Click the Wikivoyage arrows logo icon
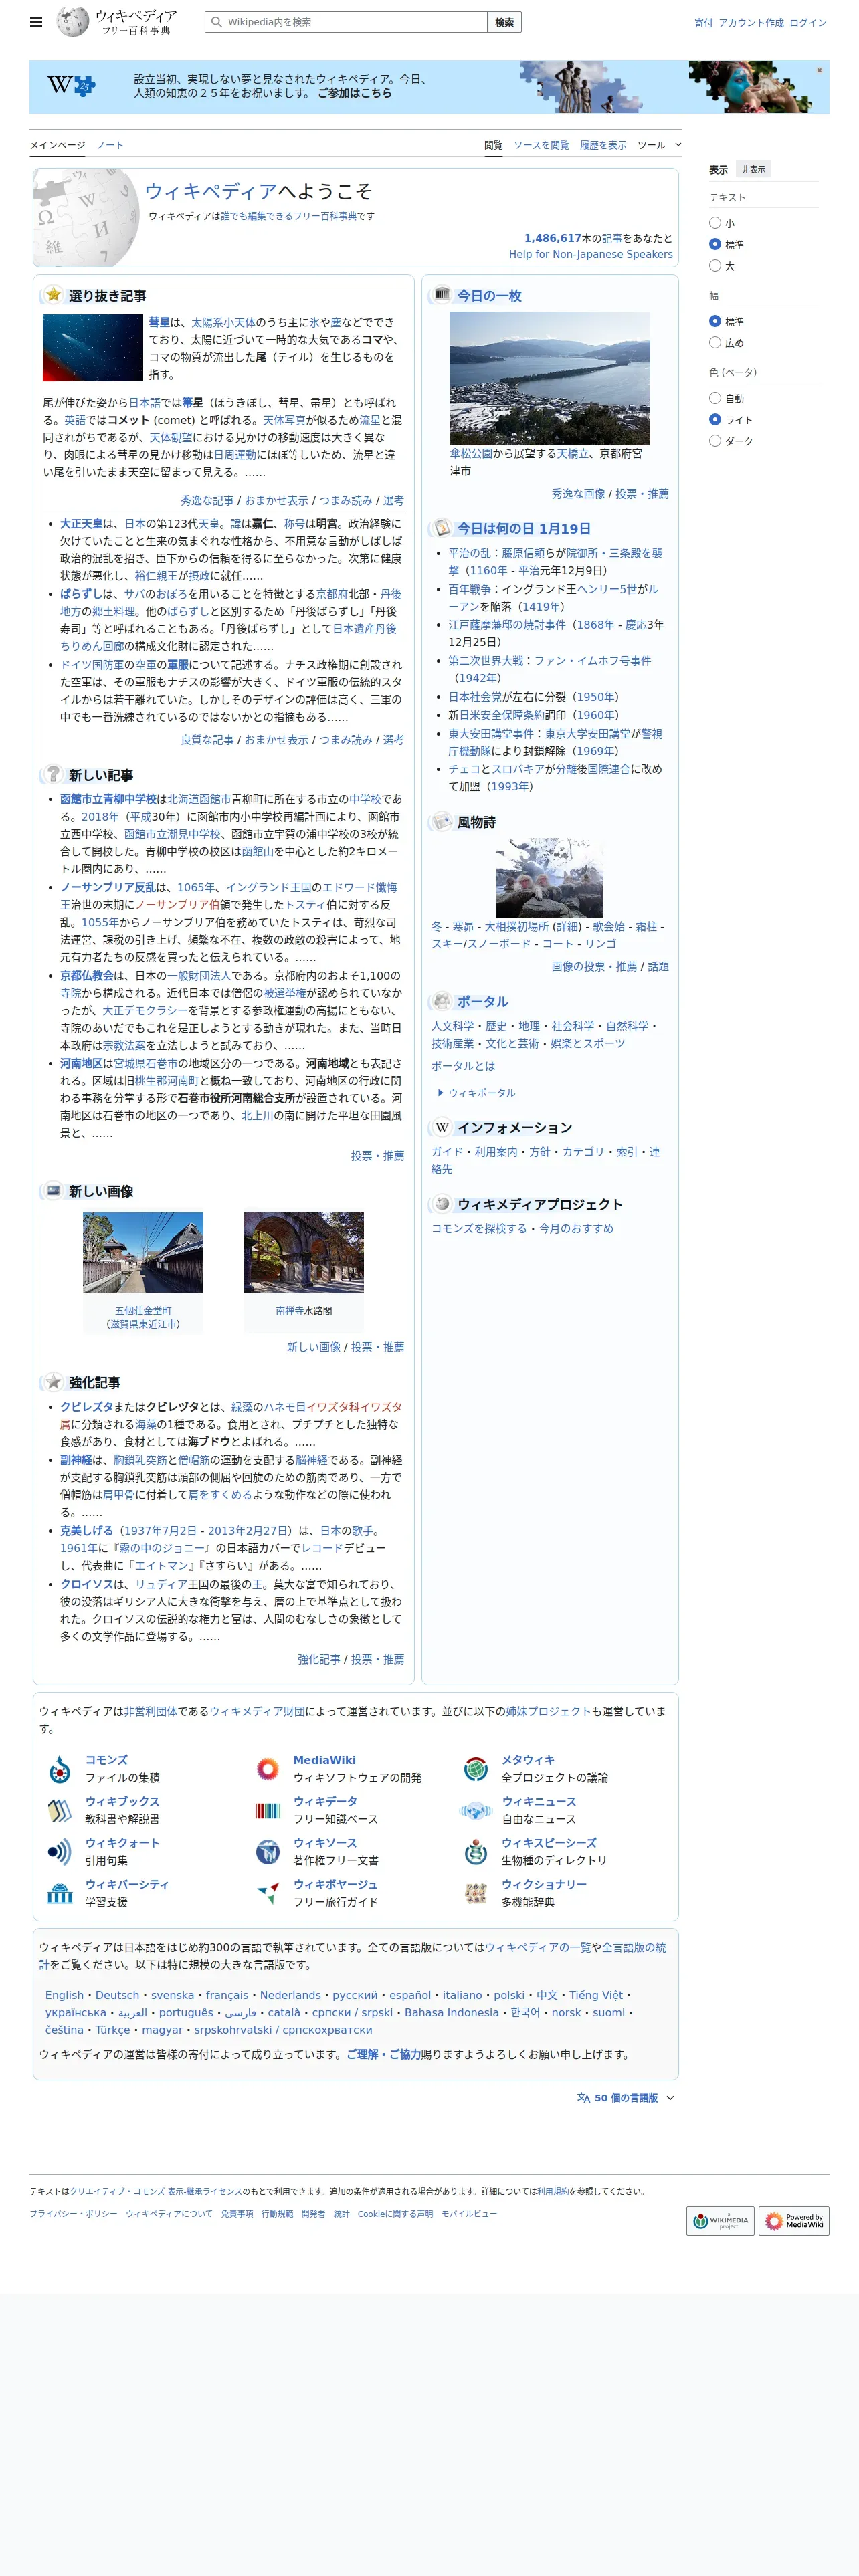Screen dimensions: 859x2576 tap(267, 1893)
